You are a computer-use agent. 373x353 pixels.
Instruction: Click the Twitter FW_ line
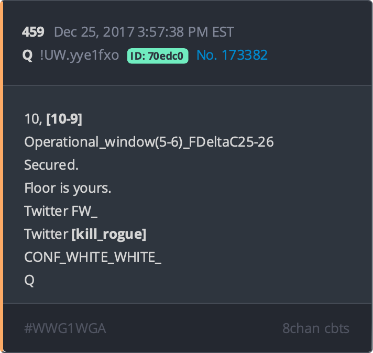[x=61, y=211]
